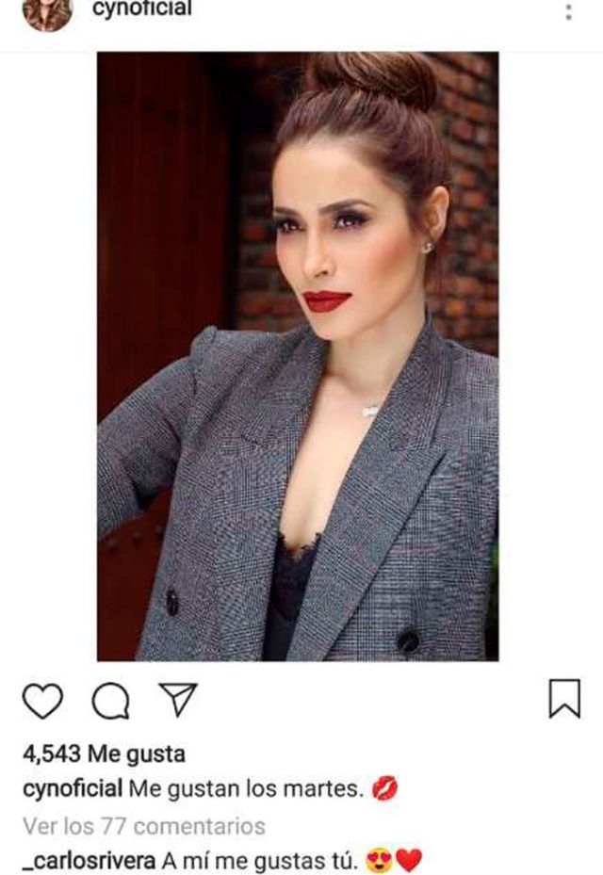Screen dimensions: 603x875
Task: Select the caption text Me gustan los martes
Action: [246, 789]
